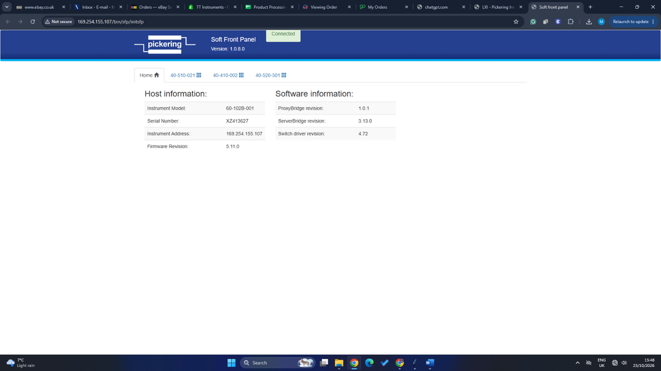Image resolution: width=661 pixels, height=371 pixels.
Task: Open the browser Extensions puzzle icon
Action: pos(571,21)
